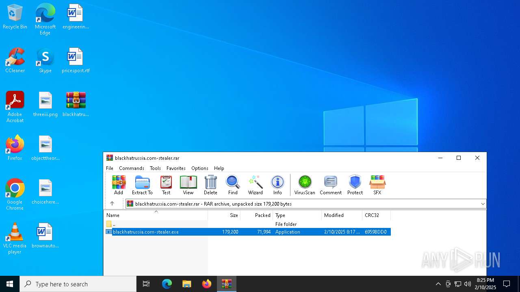The height and width of the screenshot is (292, 520).
Task: Select Microsoft Edge desktop shortcut
Action: point(45,19)
